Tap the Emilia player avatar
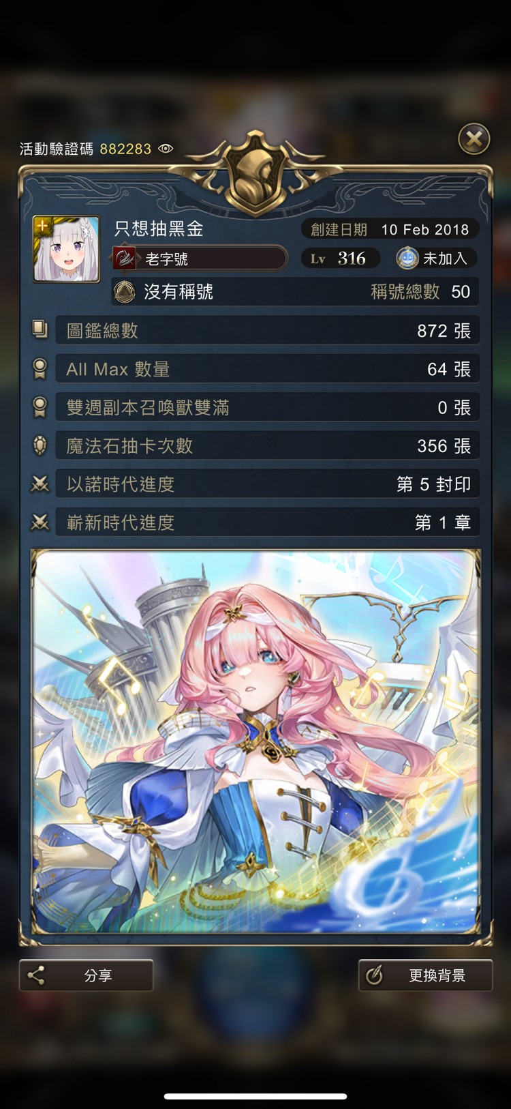Screen dimensions: 511x1109 tap(67, 250)
